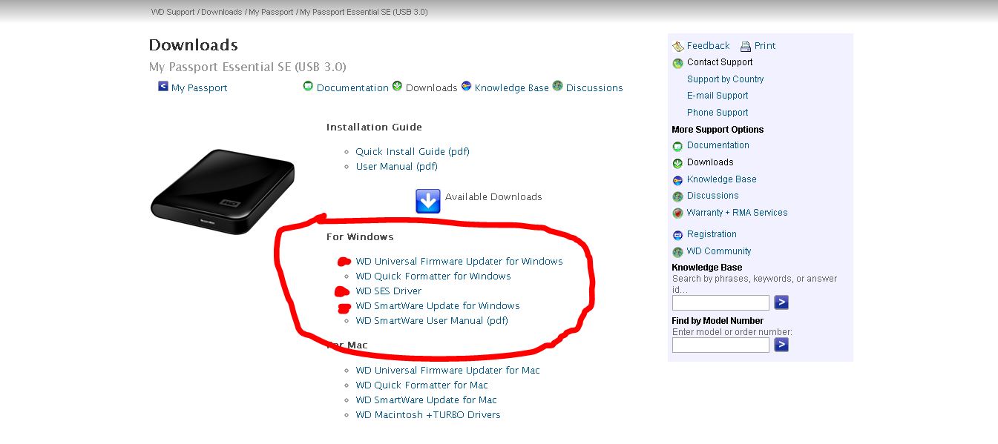Download WD SmartWare Update for Windows
This screenshot has width=998, height=444.
pos(438,305)
